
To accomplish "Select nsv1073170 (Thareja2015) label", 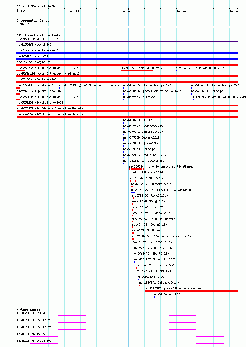I will (x=152, y=248).
